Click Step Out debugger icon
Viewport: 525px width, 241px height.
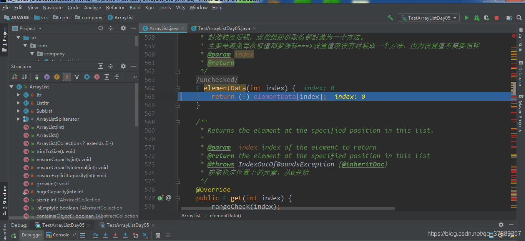pos(125,235)
